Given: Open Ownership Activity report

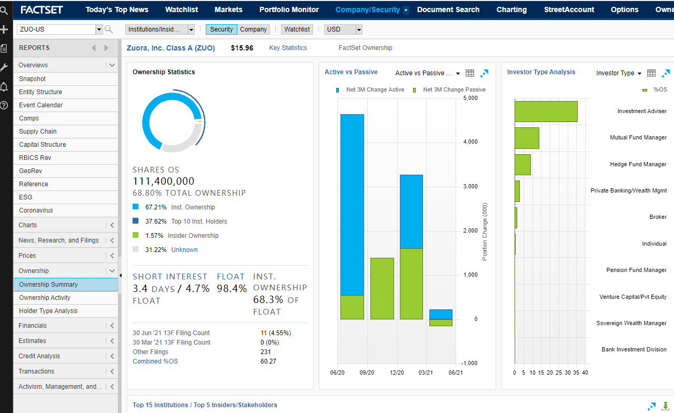Looking at the screenshot, I should pos(66,298).
